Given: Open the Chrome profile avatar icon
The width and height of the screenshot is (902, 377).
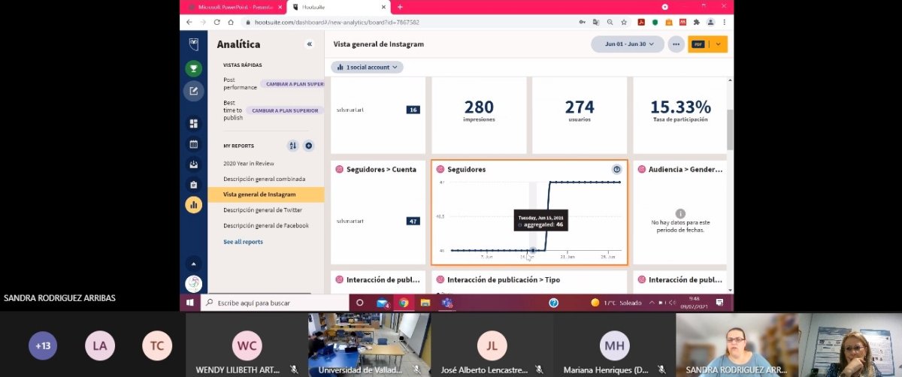Looking at the screenshot, I should [710, 23].
